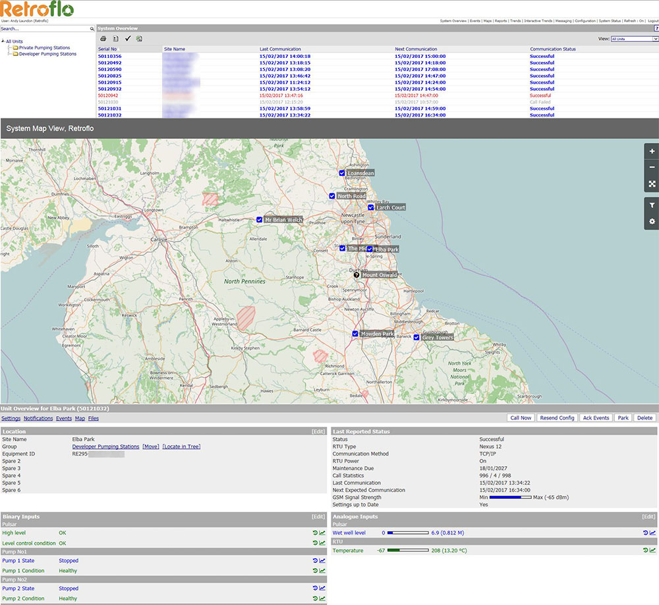Screen dimensions: 659x605
Task: Open the View dropdown showing All Units
Action: (x=634, y=39)
